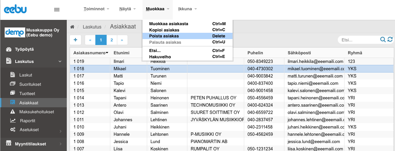
Task: Click the demo company logo
Action: 15,32
